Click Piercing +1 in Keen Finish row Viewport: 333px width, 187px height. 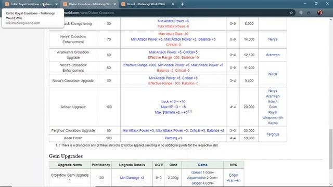tap(173, 138)
